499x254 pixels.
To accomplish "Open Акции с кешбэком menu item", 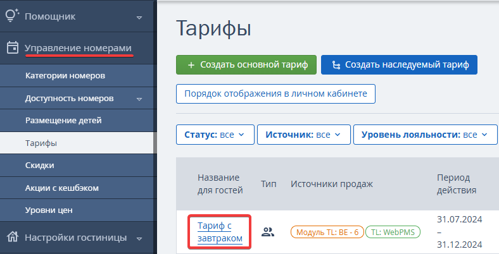I will point(77,188).
